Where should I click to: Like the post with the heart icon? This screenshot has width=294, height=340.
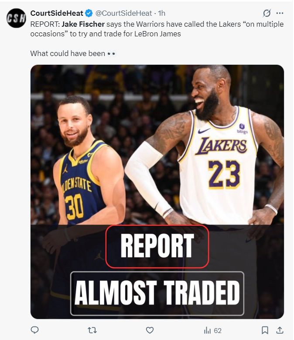click(x=150, y=330)
